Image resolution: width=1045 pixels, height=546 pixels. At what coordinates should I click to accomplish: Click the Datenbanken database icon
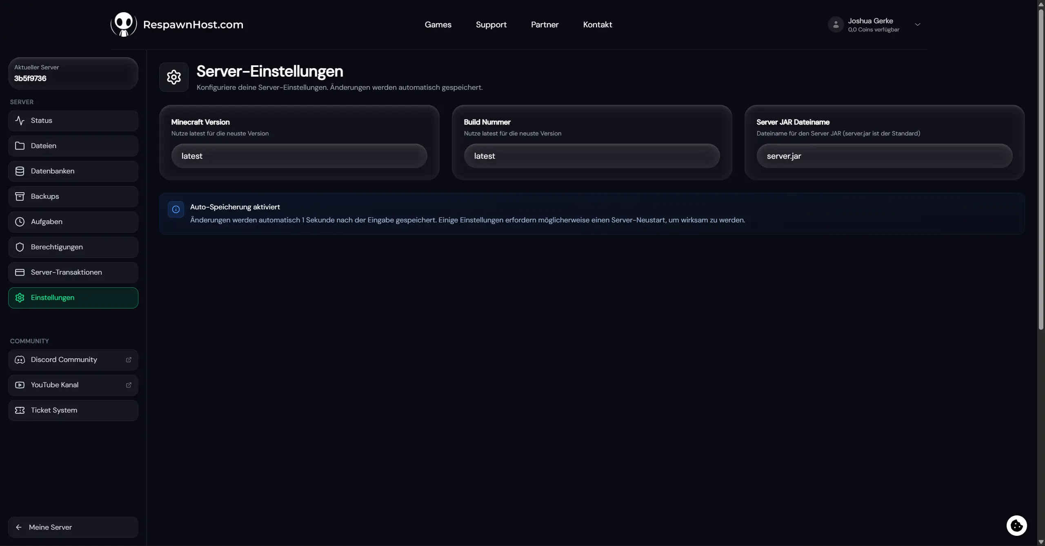pos(20,171)
